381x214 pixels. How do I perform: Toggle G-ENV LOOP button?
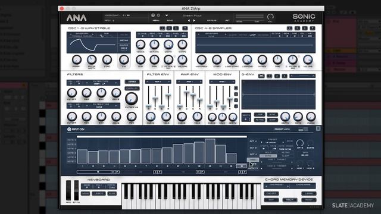pyautogui.click(x=260, y=115)
